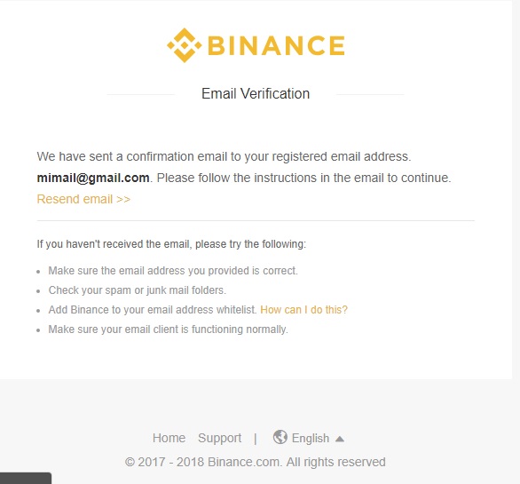This screenshot has height=484, width=520.
Task: Click the Binance diamond logo icon
Action: (x=184, y=45)
